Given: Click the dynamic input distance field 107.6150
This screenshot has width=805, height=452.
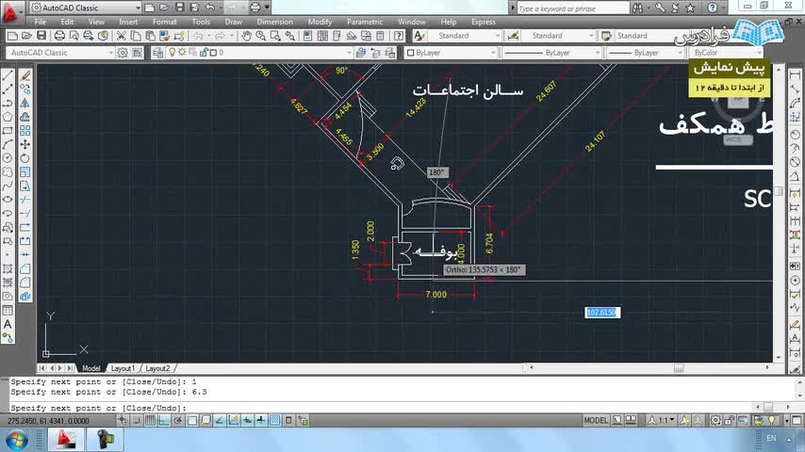Looking at the screenshot, I should [x=602, y=313].
